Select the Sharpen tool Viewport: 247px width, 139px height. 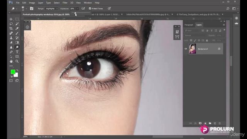coord(11,47)
